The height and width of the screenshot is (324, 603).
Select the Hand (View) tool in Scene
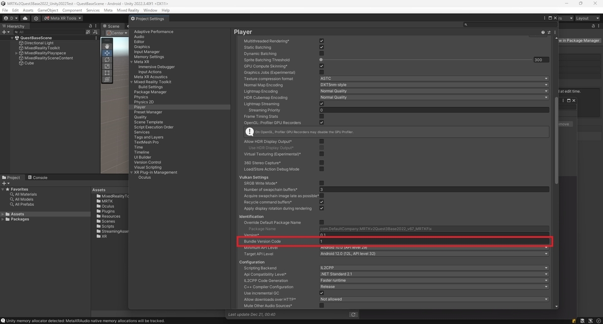coord(107,46)
